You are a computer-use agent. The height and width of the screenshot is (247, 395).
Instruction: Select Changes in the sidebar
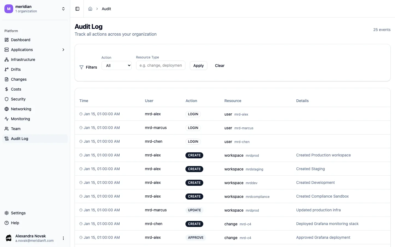pyautogui.click(x=18, y=79)
